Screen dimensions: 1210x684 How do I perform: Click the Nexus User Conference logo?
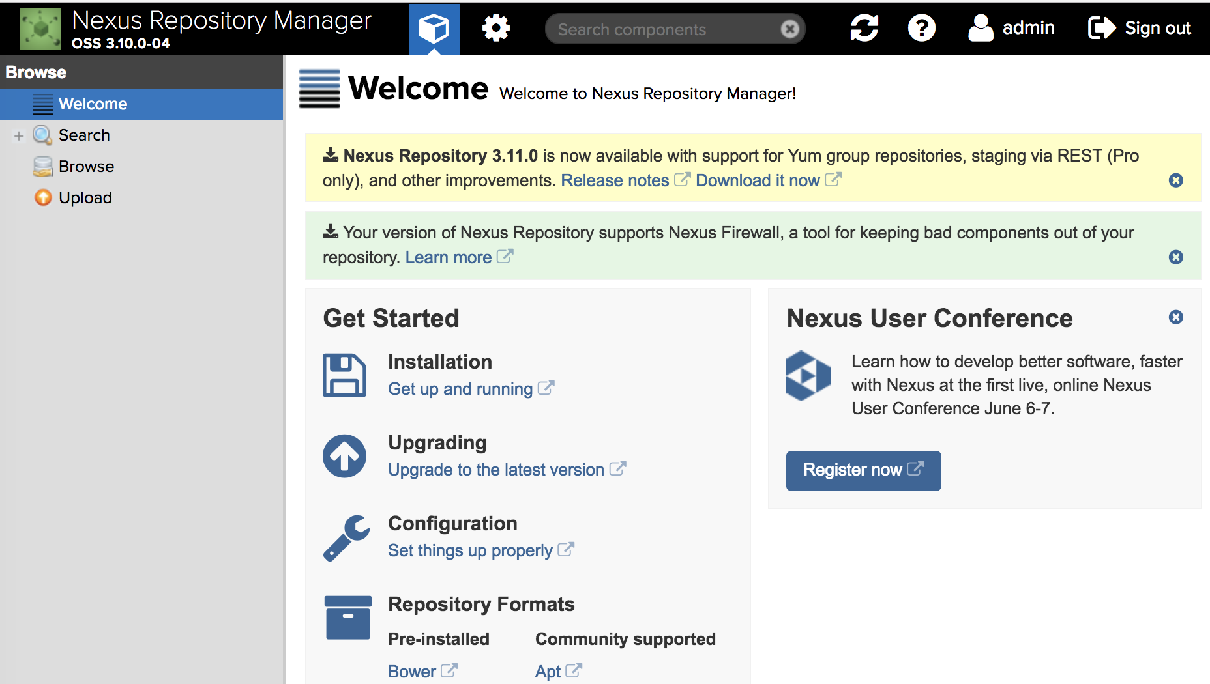pos(808,376)
